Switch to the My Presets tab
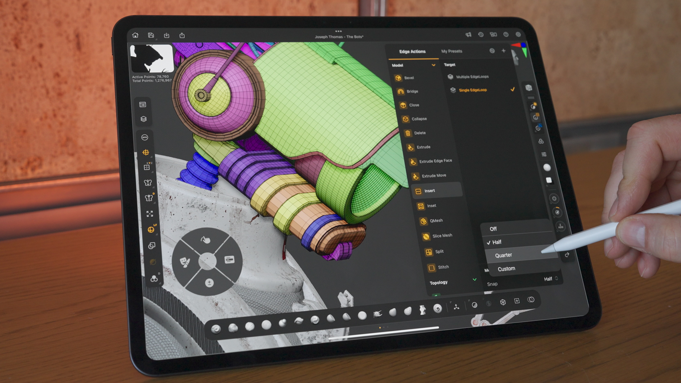This screenshot has height=383, width=681. [451, 51]
